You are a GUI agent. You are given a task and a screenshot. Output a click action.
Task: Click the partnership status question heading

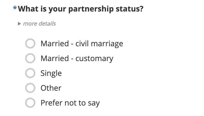pos(80,9)
